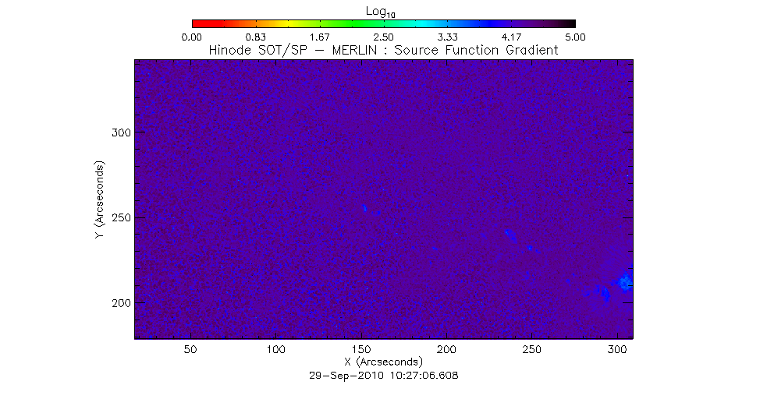
Task: Click the 0.00 colorbar tick label
Action: pos(192,37)
